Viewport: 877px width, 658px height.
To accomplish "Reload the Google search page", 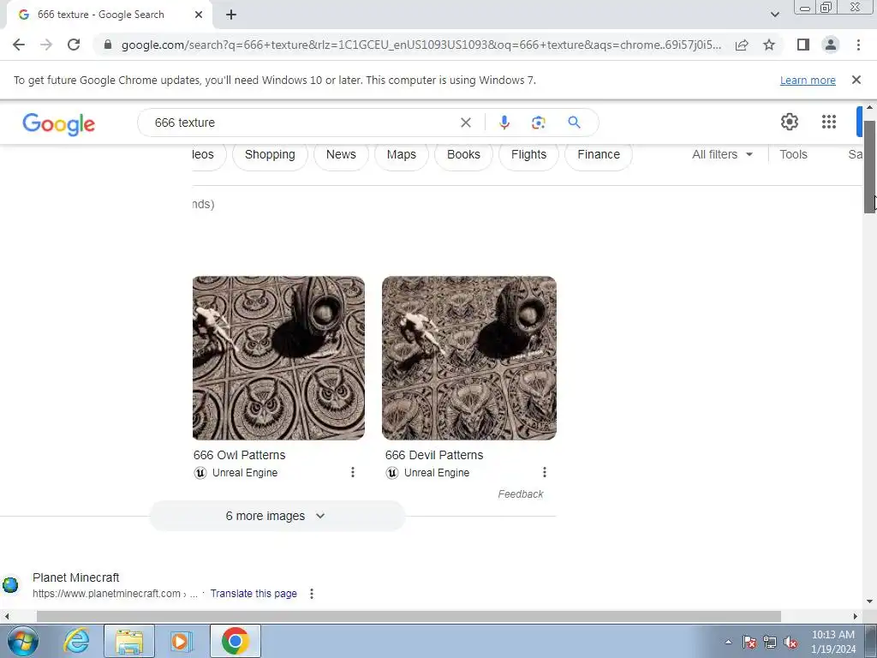I will coord(74,45).
